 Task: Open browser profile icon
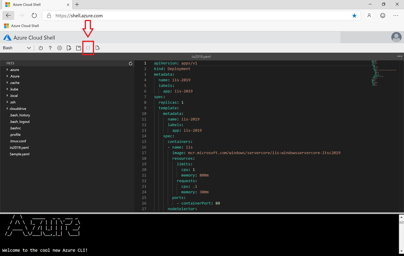[x=369, y=15]
